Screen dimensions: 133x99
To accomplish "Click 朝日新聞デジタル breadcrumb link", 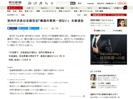I will pyautogui.click(x=13, y=15).
